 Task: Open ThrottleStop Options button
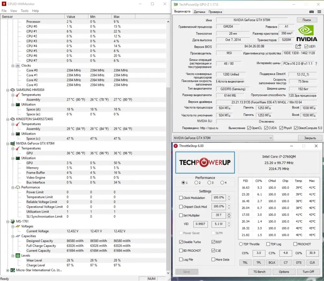[x=284, y=272]
